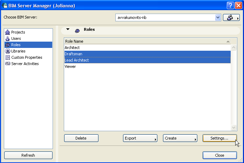Click the help question mark button
This screenshot has height=163, width=244.
click(230, 6)
